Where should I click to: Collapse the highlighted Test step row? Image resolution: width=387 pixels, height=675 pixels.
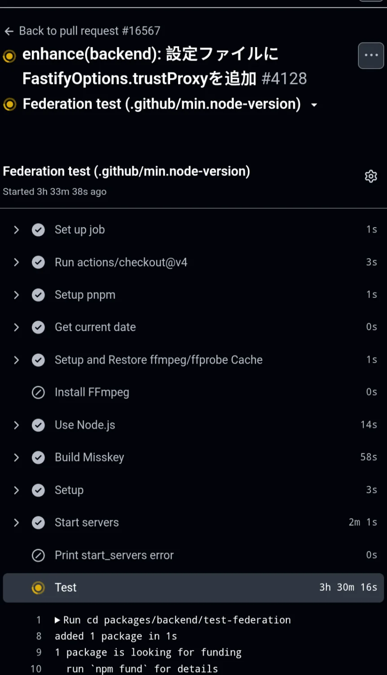[x=193, y=588]
